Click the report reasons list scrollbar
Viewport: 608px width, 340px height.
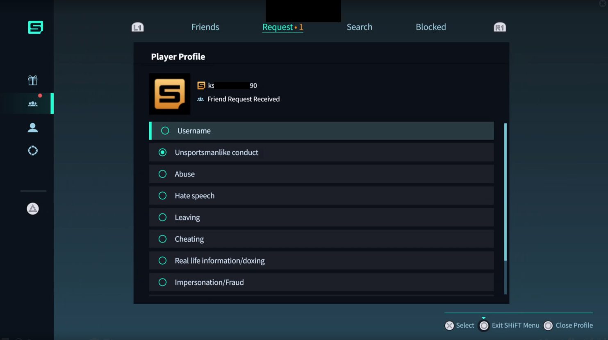click(x=505, y=192)
